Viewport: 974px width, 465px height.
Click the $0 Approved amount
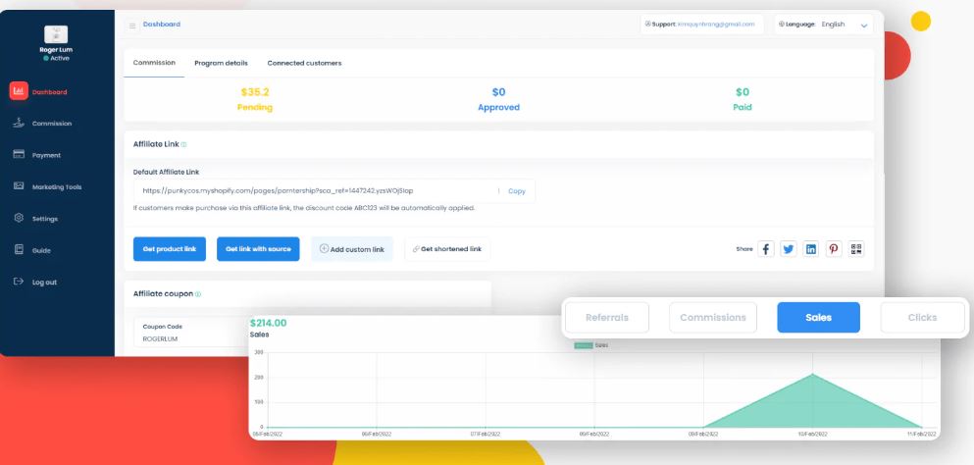[x=499, y=92]
